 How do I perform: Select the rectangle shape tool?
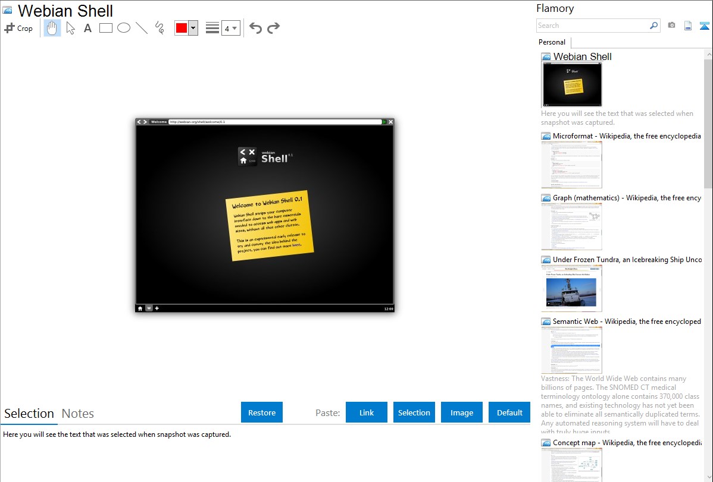click(106, 28)
